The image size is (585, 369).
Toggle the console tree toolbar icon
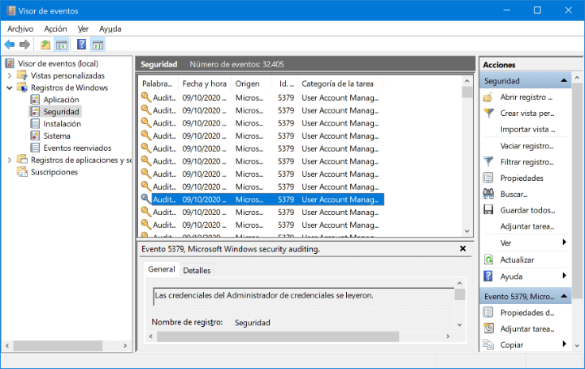pos(62,45)
